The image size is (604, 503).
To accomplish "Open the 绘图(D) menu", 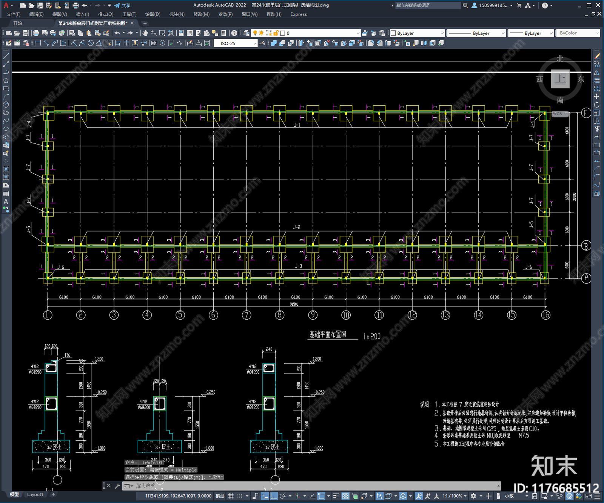I will (153, 14).
